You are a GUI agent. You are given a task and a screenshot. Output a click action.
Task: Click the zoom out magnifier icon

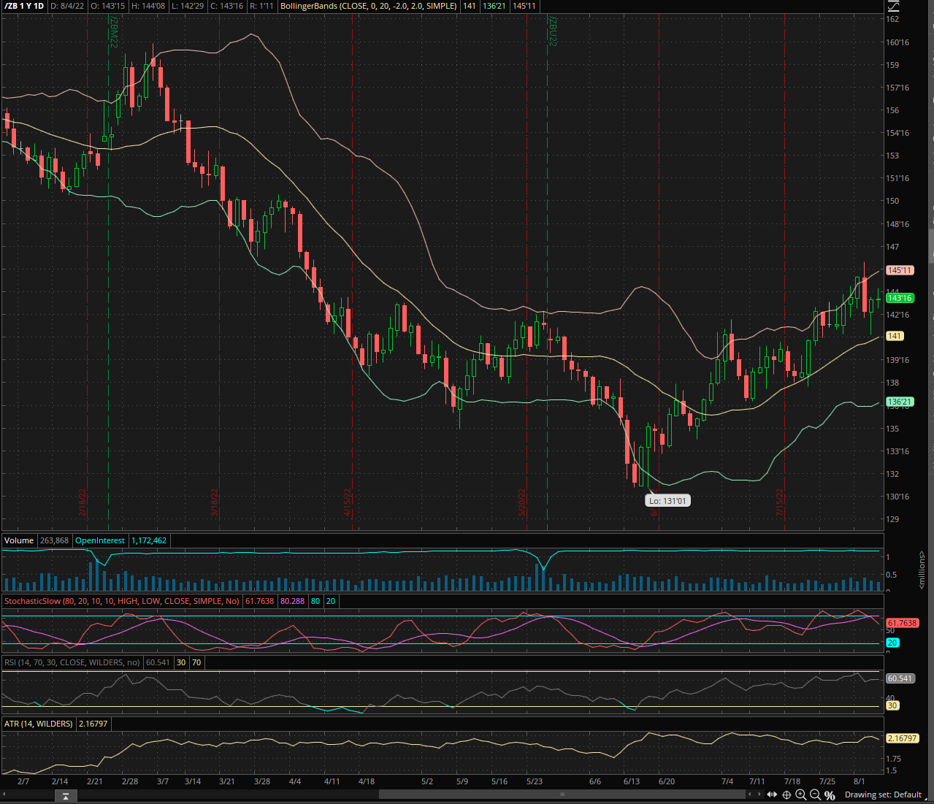pyautogui.click(x=815, y=795)
